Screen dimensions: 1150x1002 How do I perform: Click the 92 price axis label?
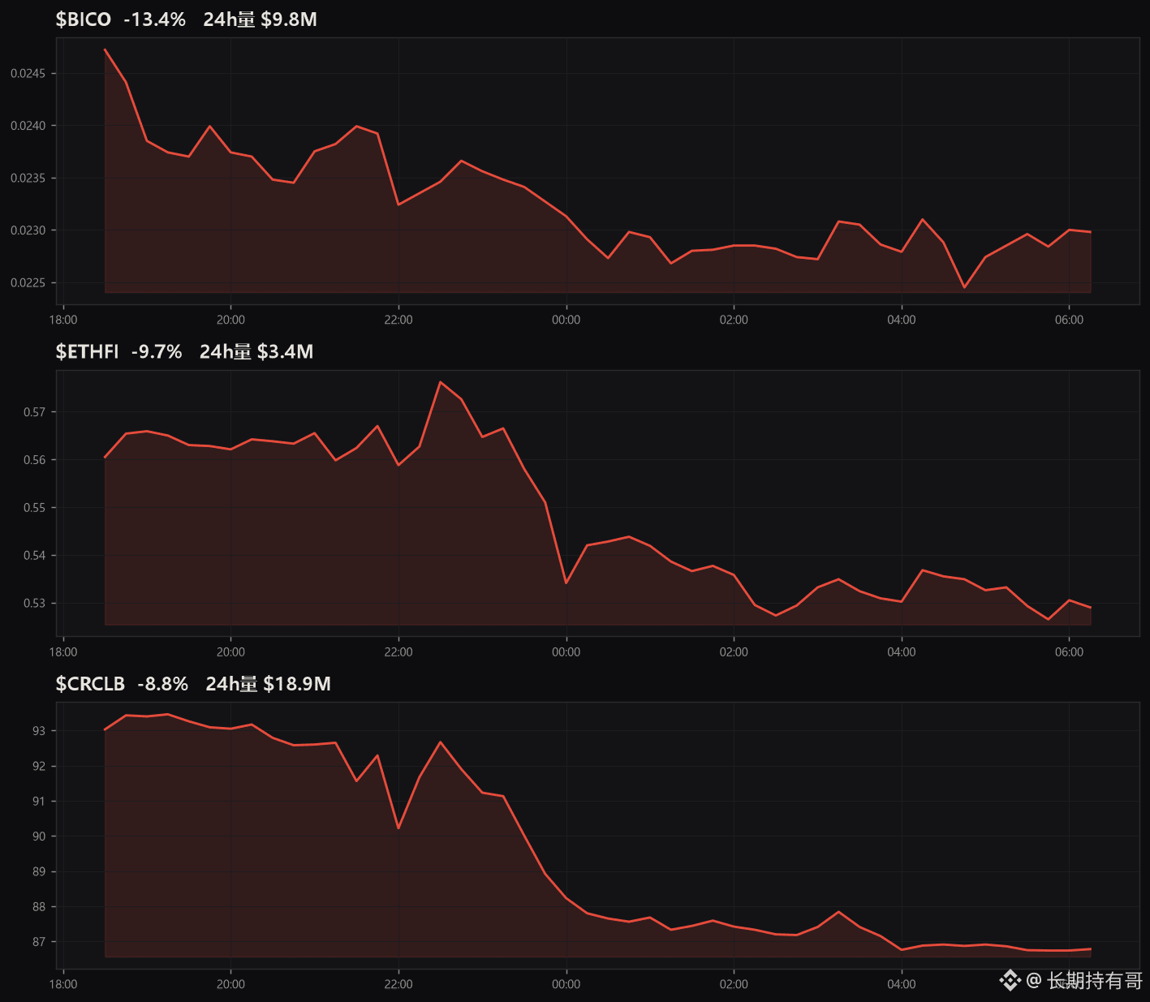[x=39, y=767]
